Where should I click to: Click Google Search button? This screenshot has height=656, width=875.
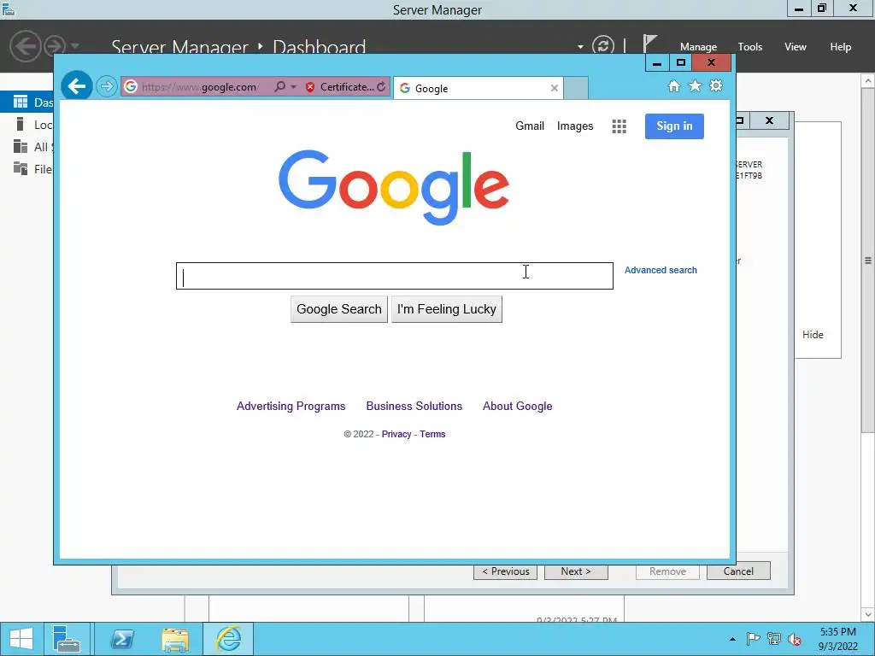tap(338, 309)
